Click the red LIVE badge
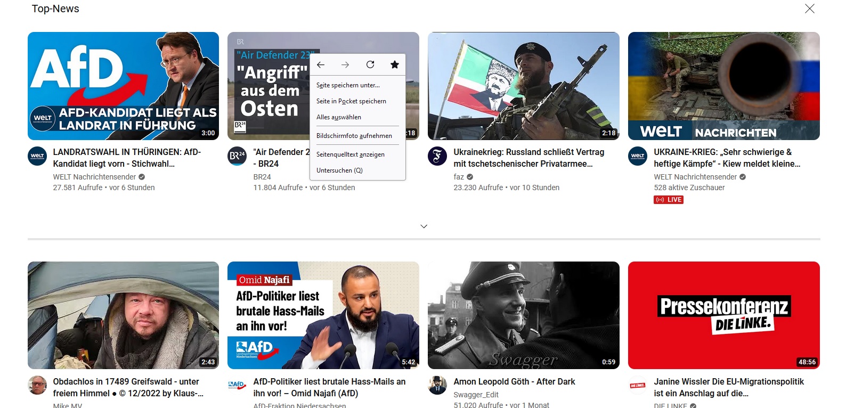This screenshot has height=408, width=846. click(669, 200)
